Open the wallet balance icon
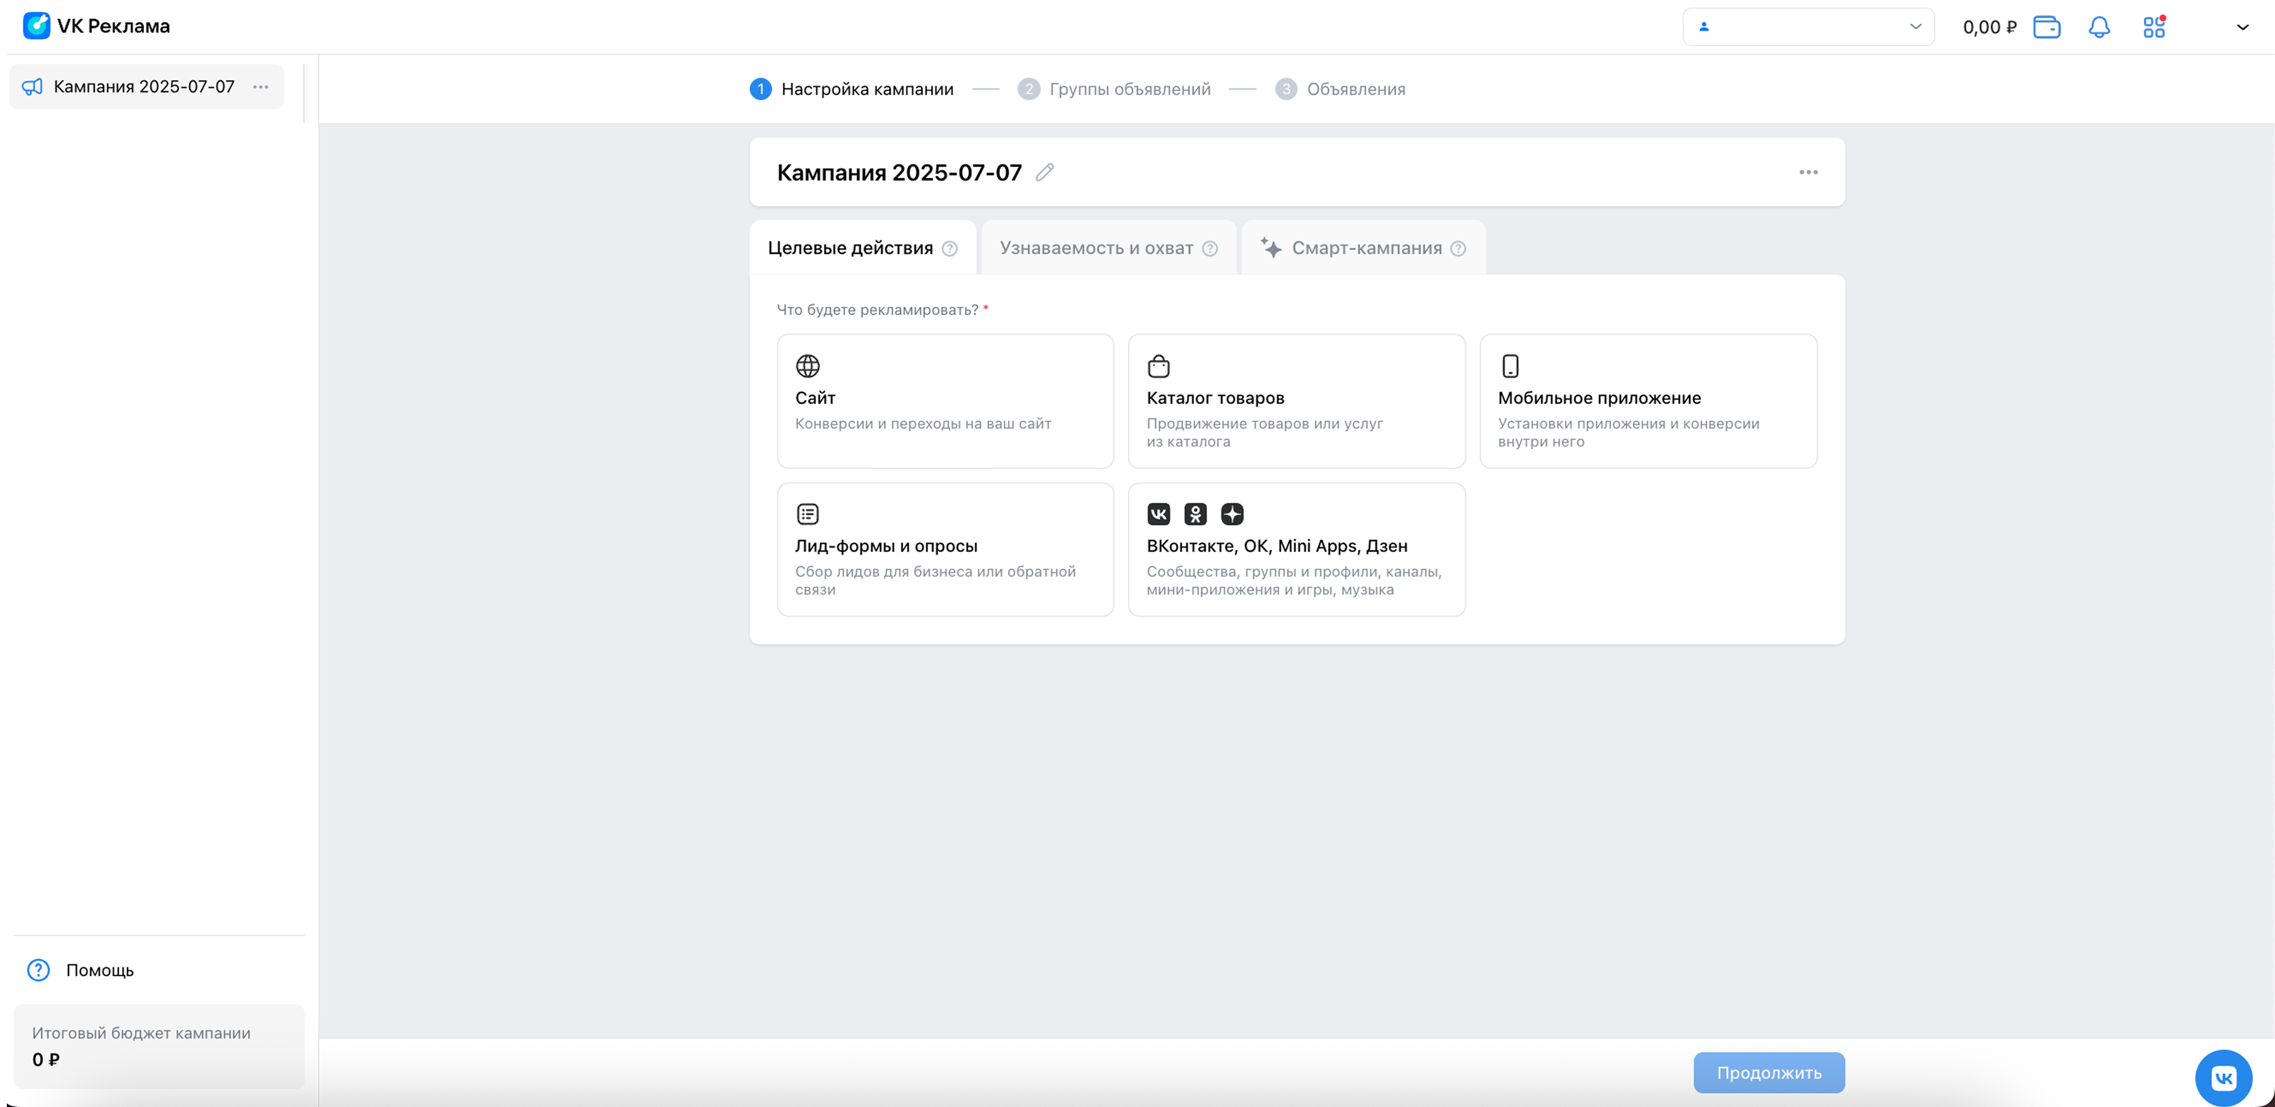This screenshot has height=1107, width=2275. (x=2046, y=27)
